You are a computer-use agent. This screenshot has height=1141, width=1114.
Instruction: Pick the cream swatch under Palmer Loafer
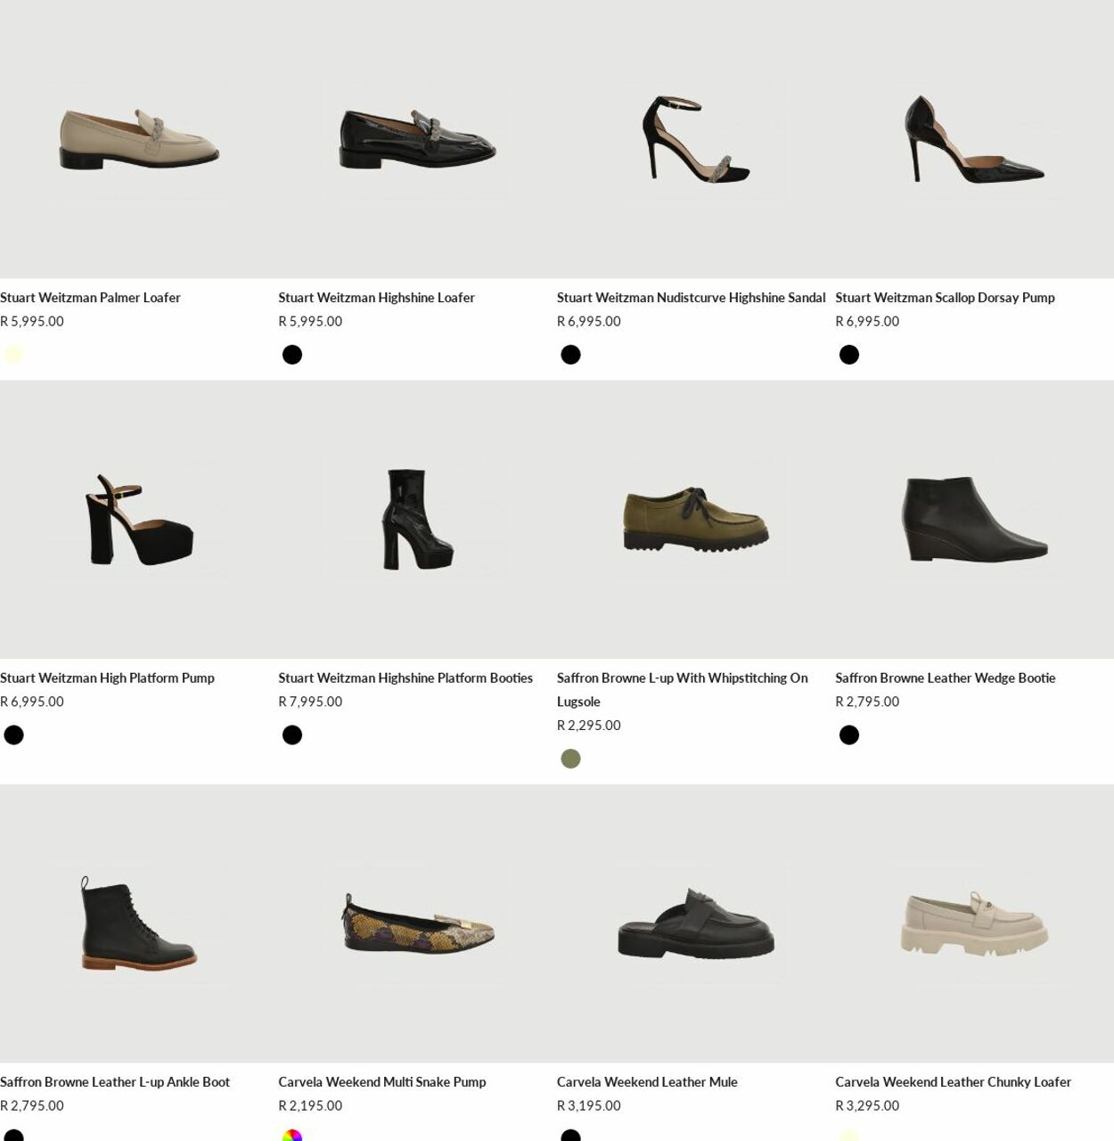(x=13, y=355)
